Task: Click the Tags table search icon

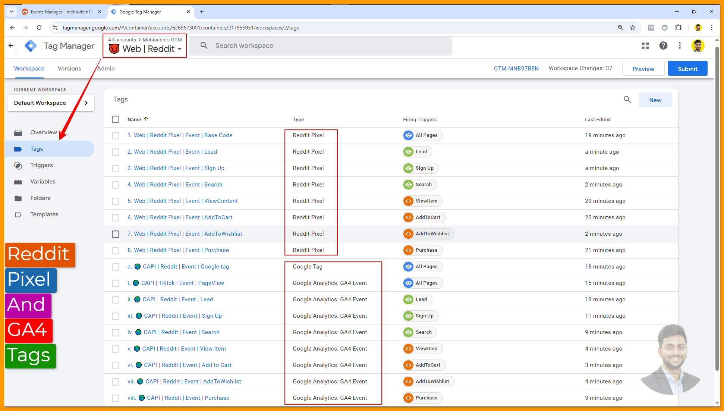Action: tap(627, 100)
